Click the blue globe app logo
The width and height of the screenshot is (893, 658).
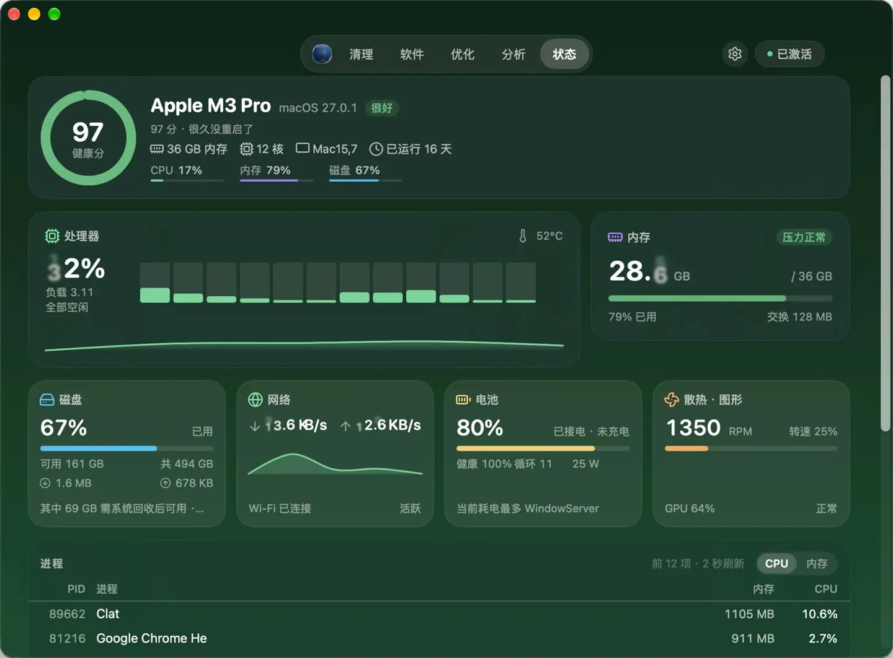tap(322, 54)
